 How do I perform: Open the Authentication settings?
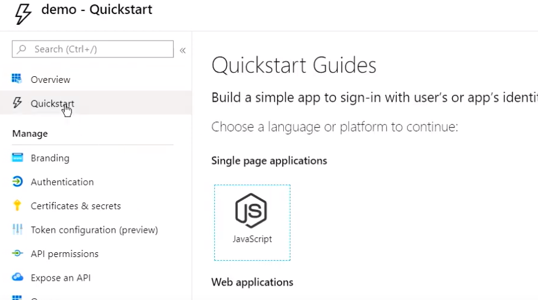pyautogui.click(x=62, y=182)
